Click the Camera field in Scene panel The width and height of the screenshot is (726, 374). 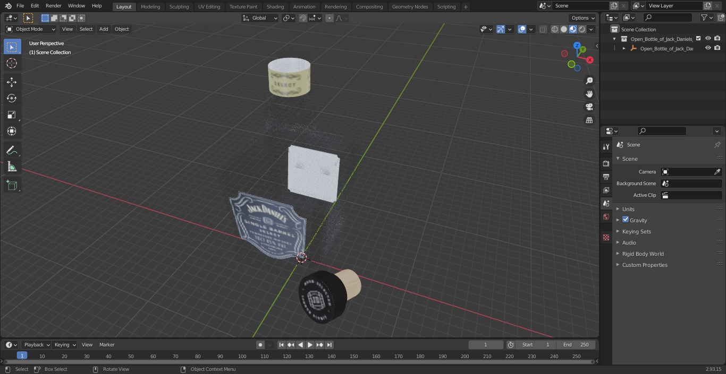[x=691, y=172]
